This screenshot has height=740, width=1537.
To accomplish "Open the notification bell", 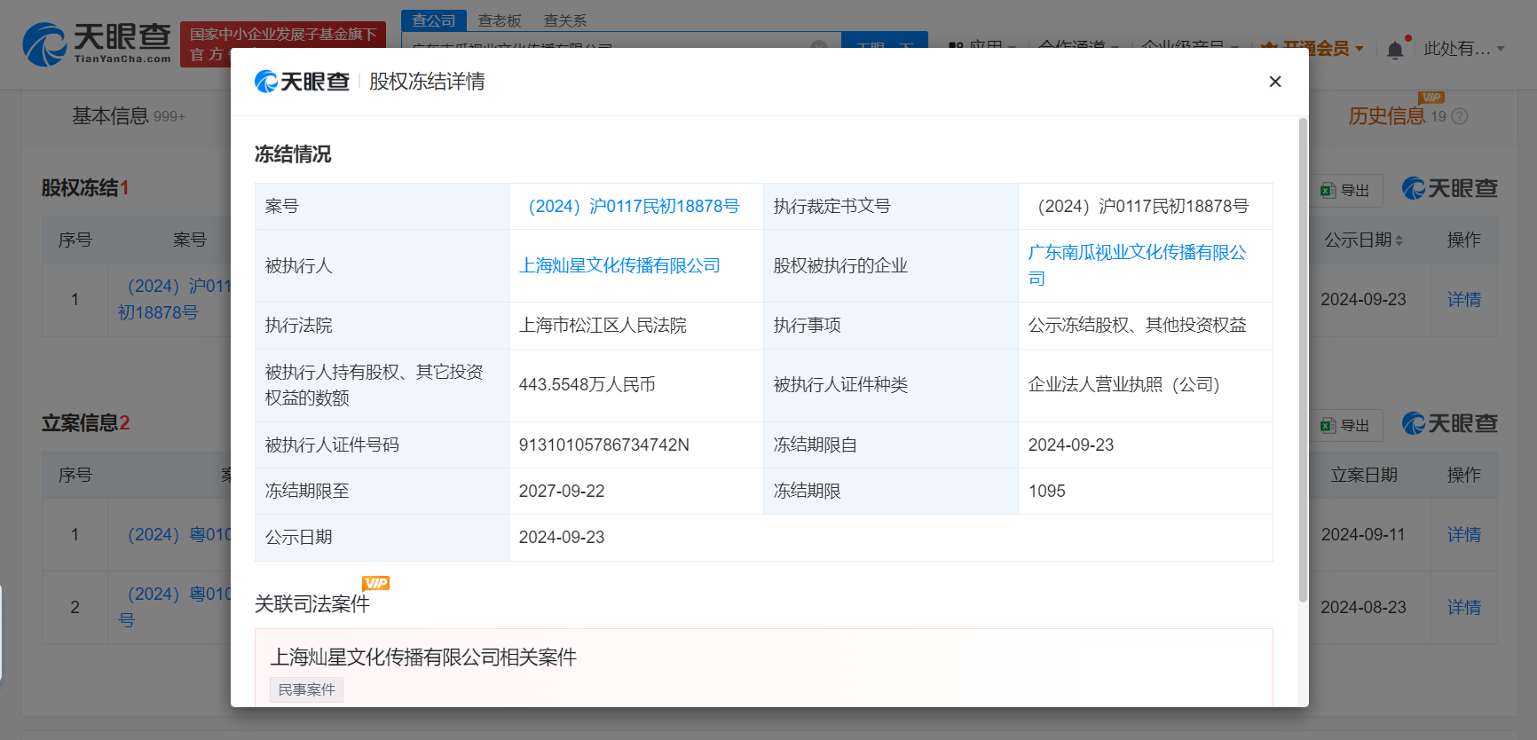I will (1395, 50).
